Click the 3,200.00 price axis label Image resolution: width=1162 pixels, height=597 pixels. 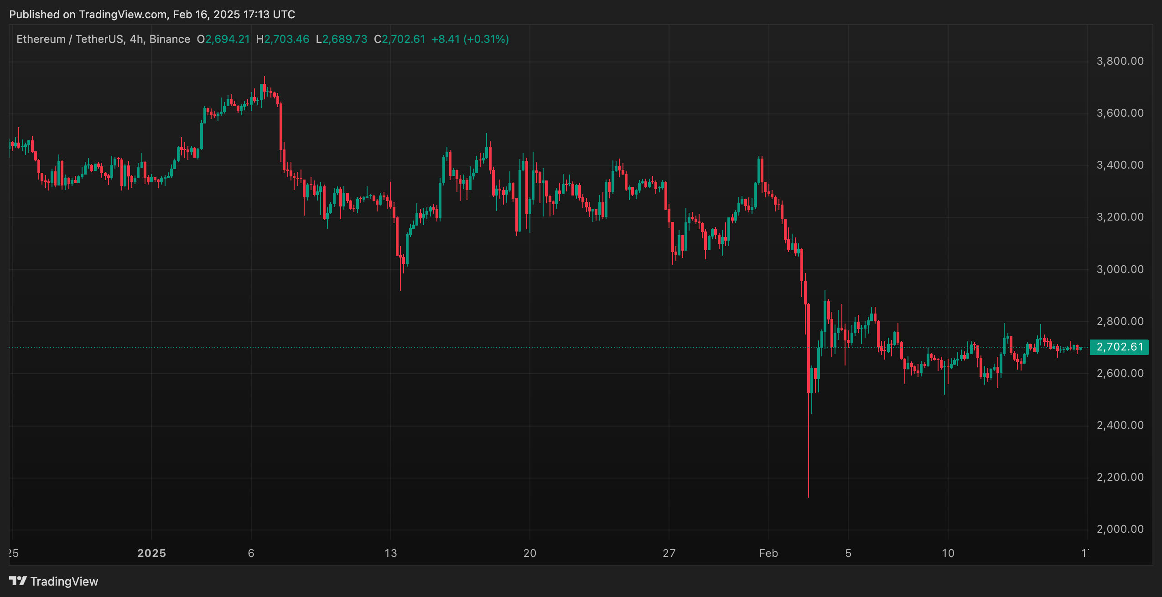coord(1120,217)
